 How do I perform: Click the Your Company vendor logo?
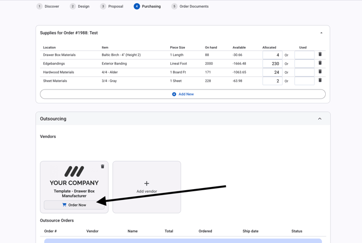click(74, 176)
